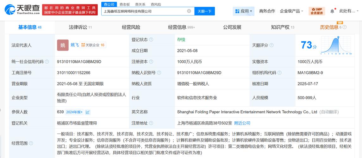Switch to the 基本信息 tab

[x=30, y=27]
